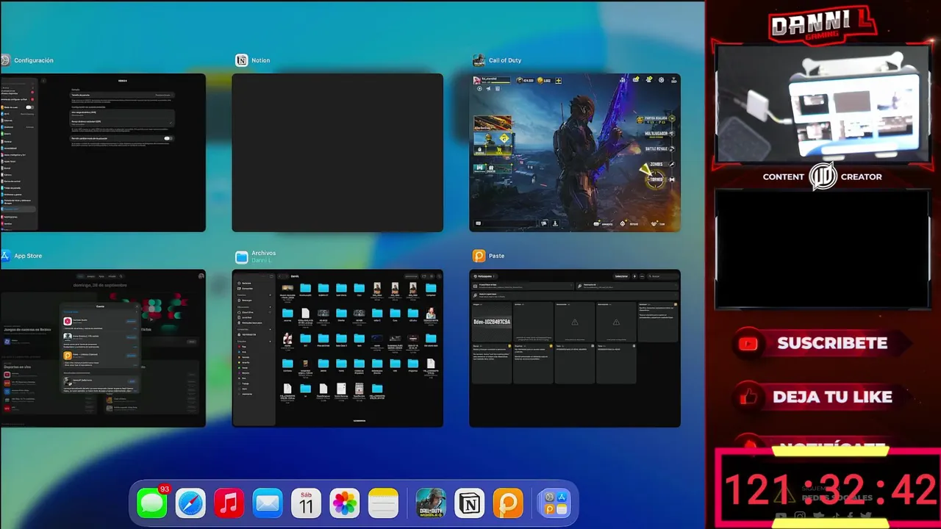Open Messages from the dock
The height and width of the screenshot is (529, 941).
152,504
